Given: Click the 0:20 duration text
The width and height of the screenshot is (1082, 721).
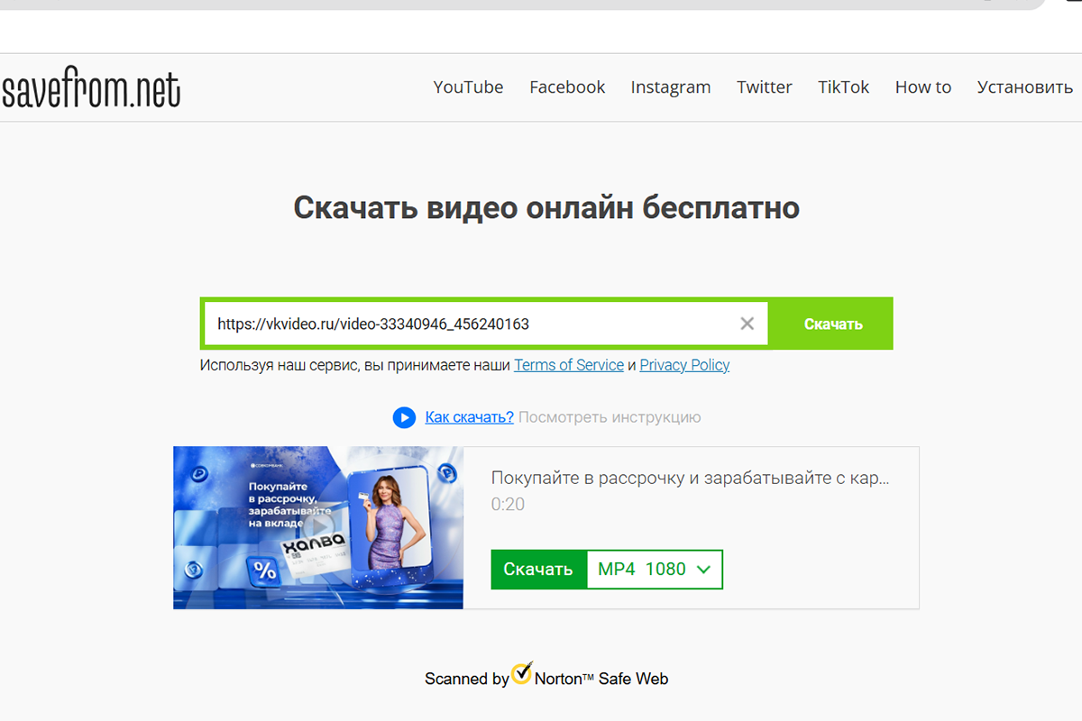Looking at the screenshot, I should [508, 505].
